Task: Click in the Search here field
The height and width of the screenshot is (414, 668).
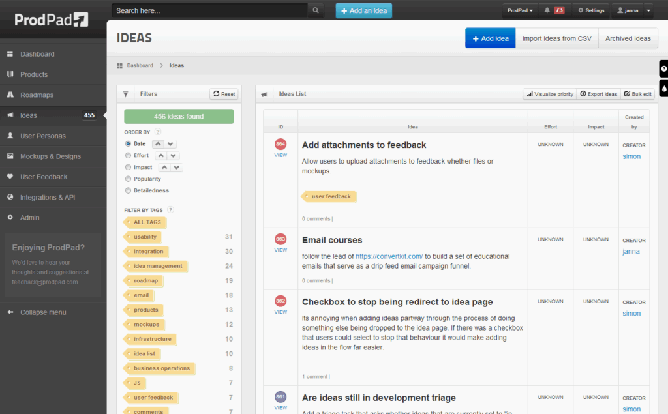Action: pos(209,10)
